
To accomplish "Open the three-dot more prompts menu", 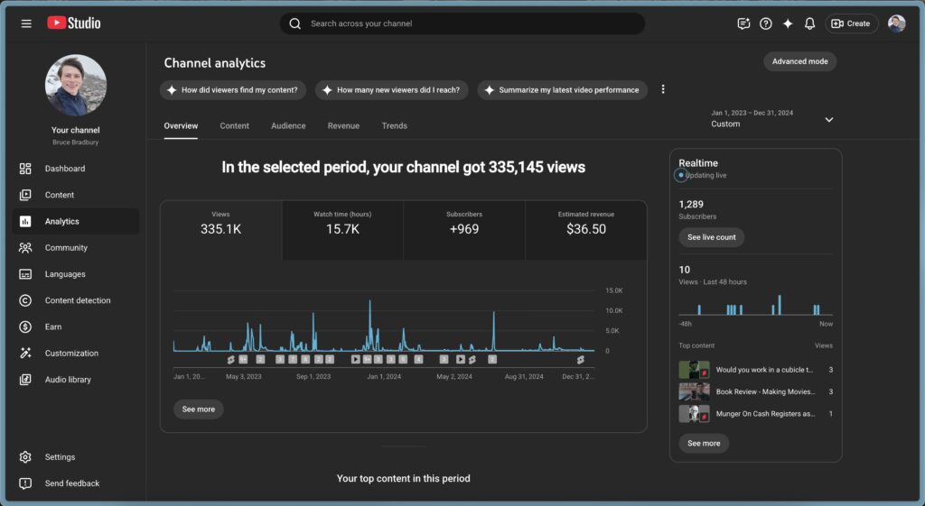I will click(x=663, y=89).
